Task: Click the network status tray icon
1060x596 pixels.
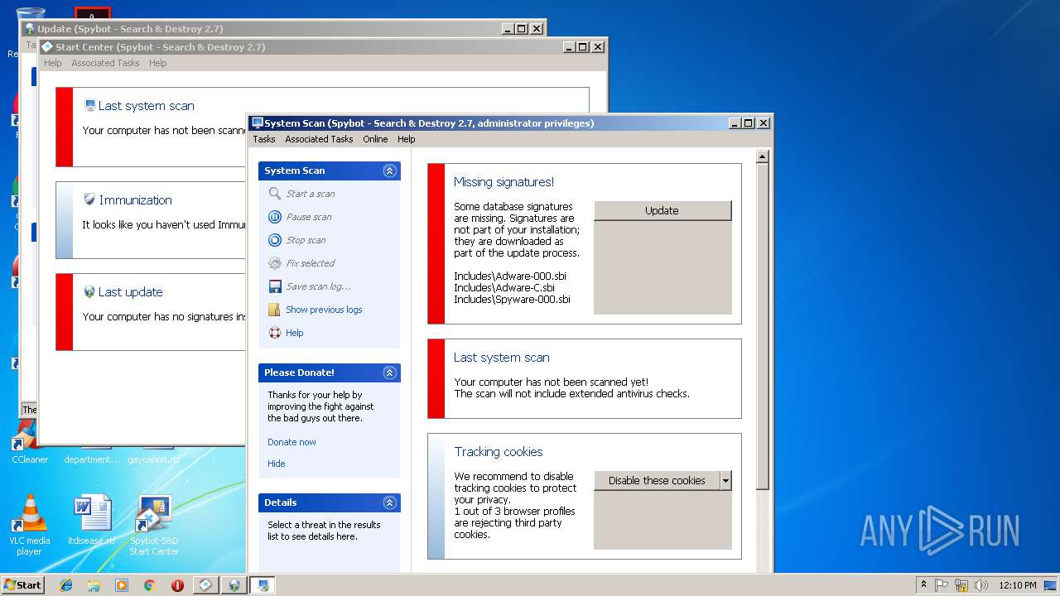Action: click(961, 585)
